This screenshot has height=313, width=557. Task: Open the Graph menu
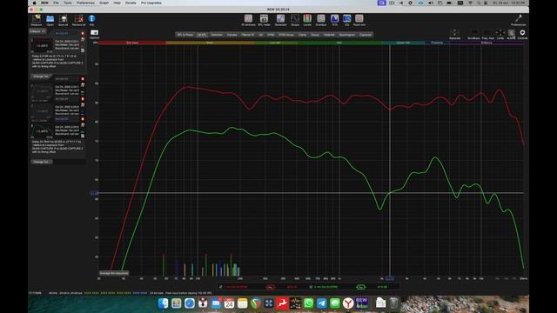tap(104, 3)
